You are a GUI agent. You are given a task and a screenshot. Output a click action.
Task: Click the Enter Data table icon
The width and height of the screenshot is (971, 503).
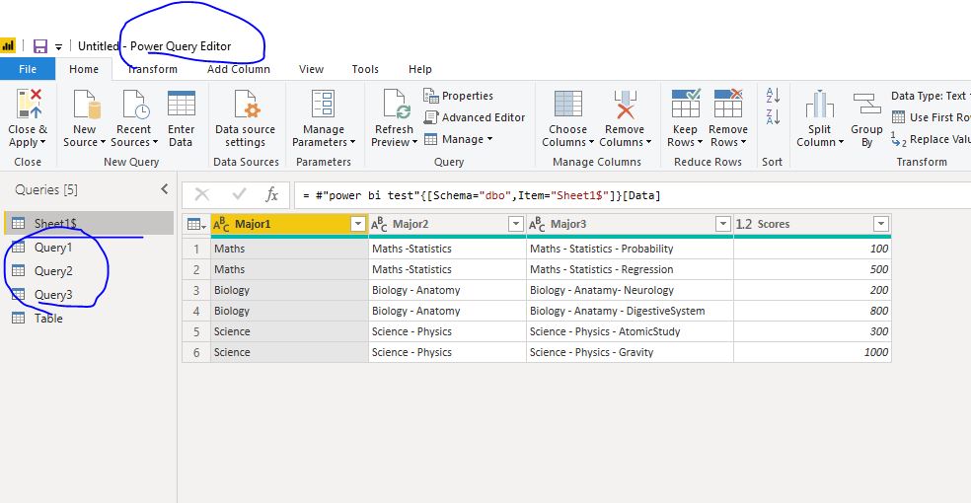[181, 104]
